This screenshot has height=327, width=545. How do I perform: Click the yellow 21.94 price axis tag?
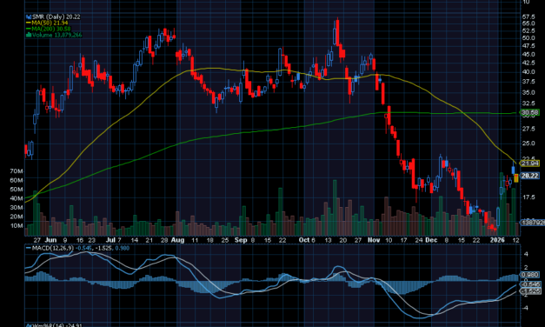(529, 163)
